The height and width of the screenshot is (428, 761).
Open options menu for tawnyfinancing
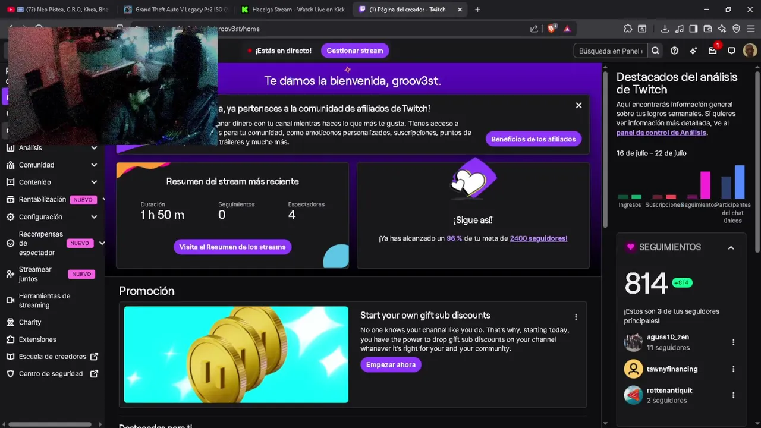coord(733,369)
